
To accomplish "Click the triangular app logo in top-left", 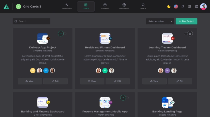I will tap(6, 7).
